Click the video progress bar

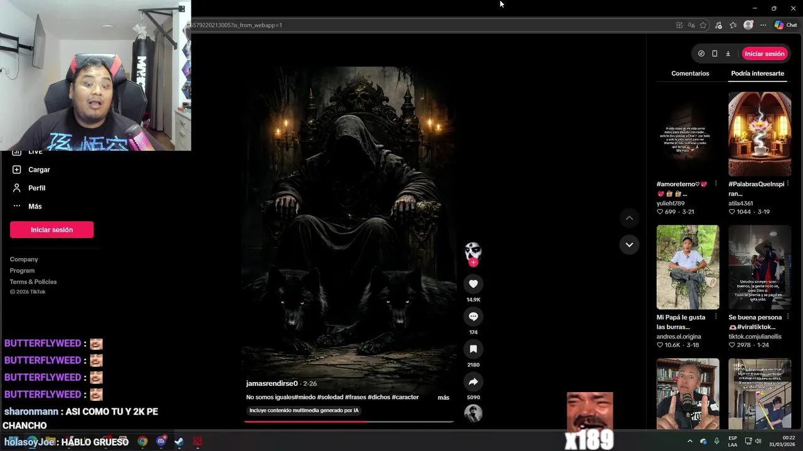tap(348, 421)
